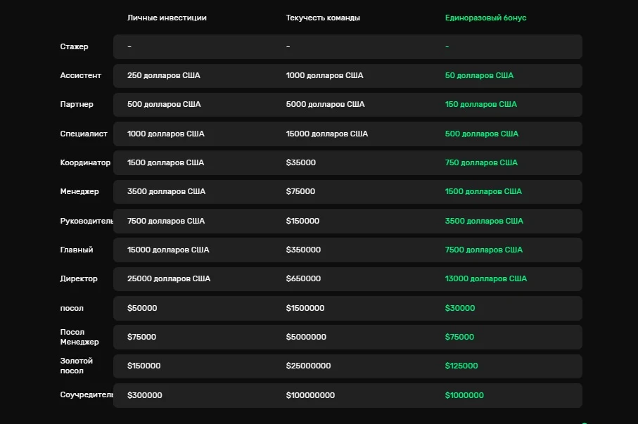Click Руководитель's 7500 долларов США investment
This screenshot has height=424, width=638.
[x=165, y=221]
